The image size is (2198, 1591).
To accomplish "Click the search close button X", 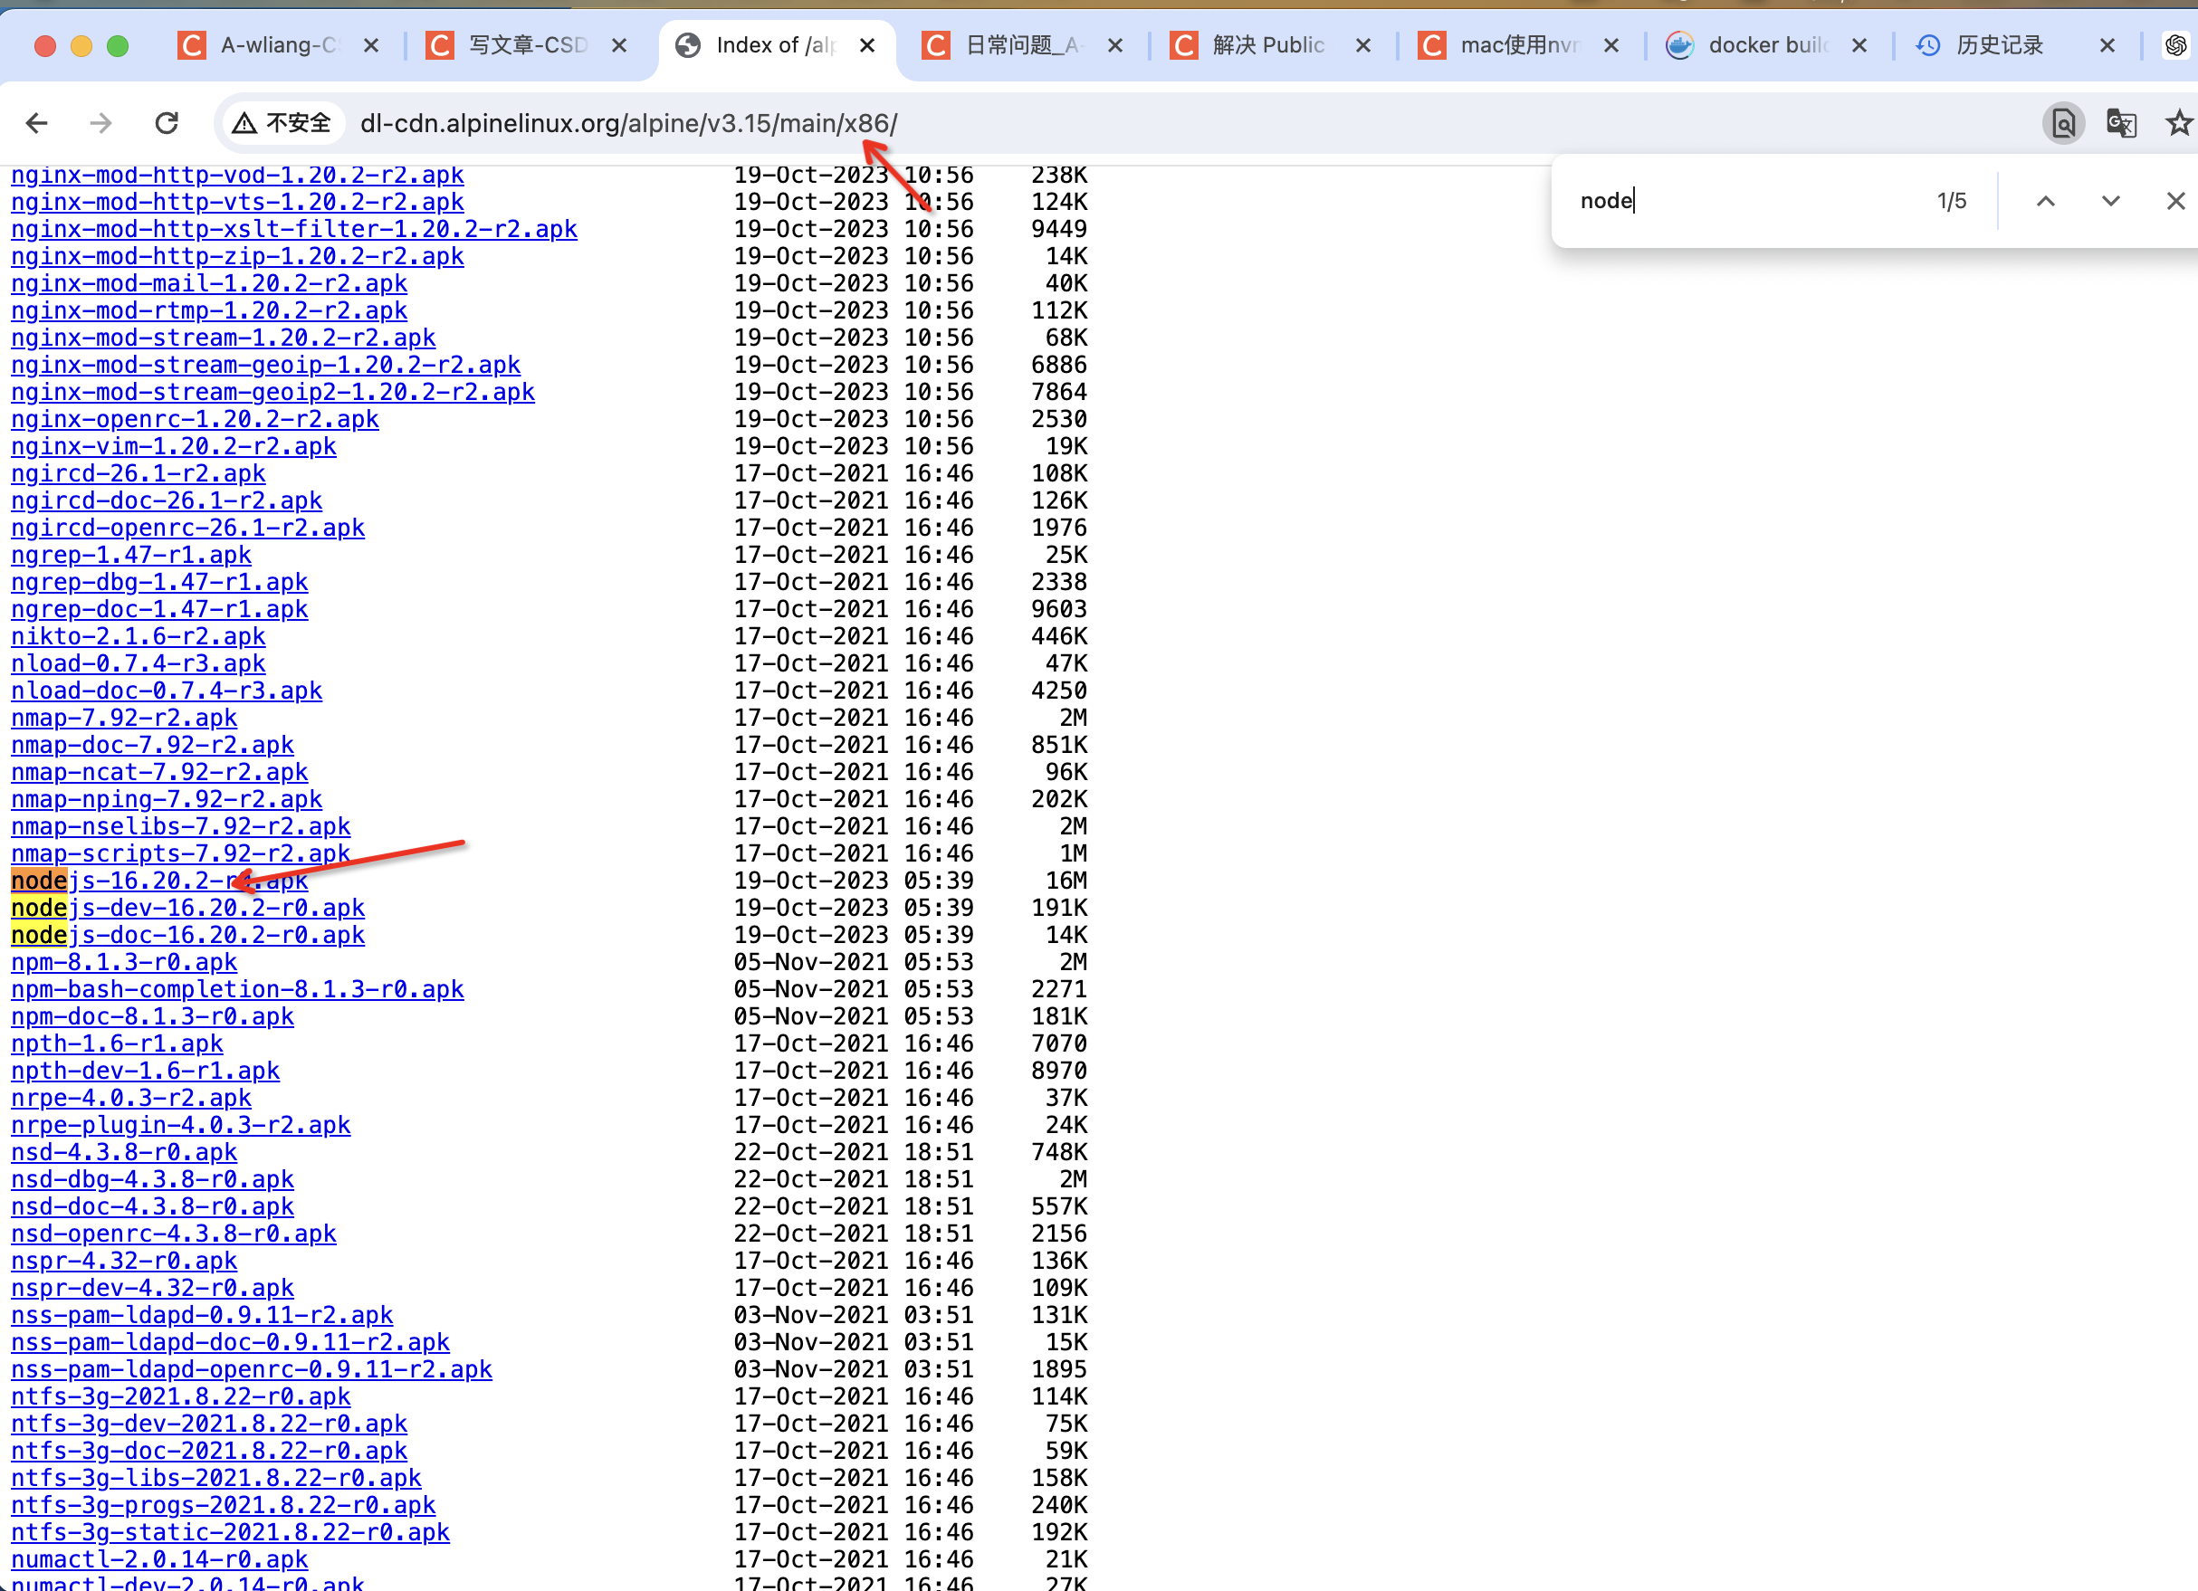I will click(x=2174, y=199).
